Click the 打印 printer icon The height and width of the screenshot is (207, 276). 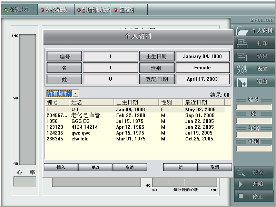tap(243, 43)
